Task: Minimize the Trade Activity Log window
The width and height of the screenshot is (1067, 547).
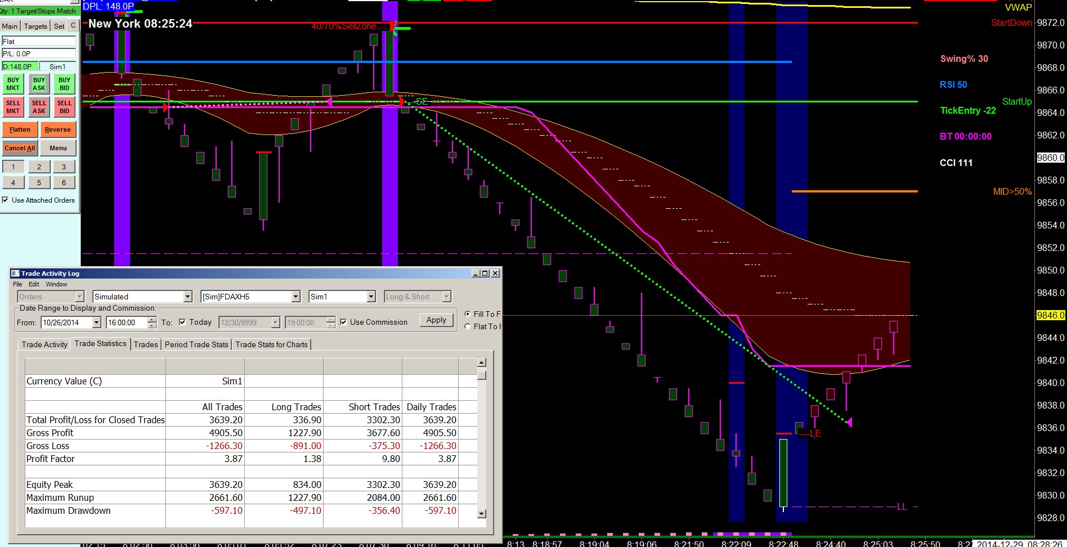Action: (x=476, y=273)
